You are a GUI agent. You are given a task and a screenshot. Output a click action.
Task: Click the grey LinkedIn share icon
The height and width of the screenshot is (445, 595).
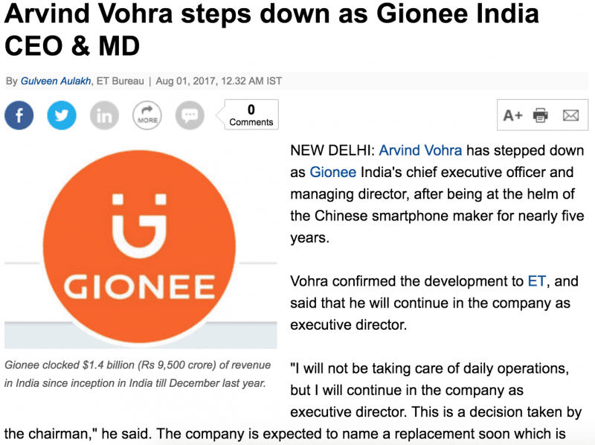pyautogui.click(x=104, y=115)
